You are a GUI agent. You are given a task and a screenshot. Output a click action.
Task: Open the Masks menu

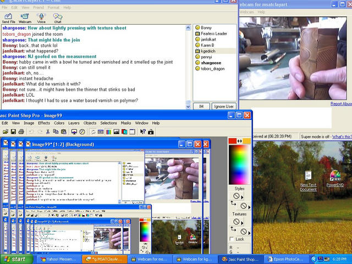pyautogui.click(x=126, y=123)
